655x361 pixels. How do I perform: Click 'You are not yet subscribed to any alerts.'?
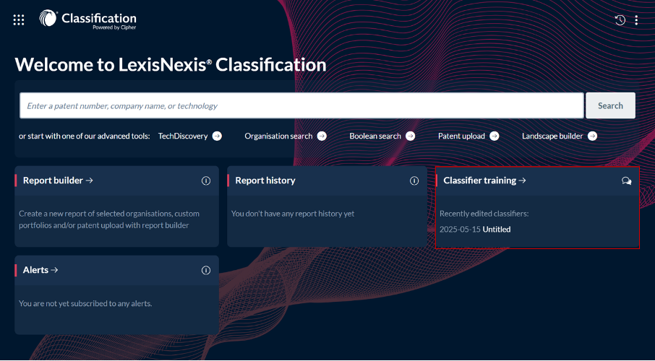(85, 303)
